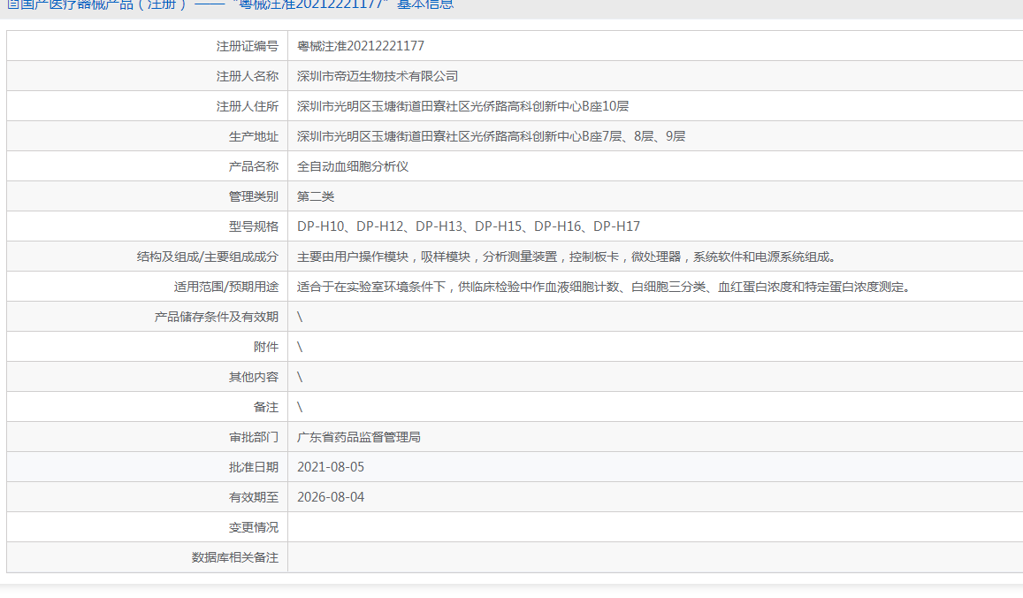Click the 审批部门 label
The height and width of the screenshot is (598, 1023).
pyautogui.click(x=253, y=436)
